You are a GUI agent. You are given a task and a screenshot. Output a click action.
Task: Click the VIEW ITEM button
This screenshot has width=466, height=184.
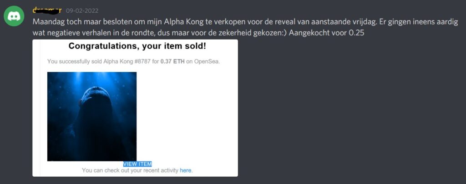point(137,164)
